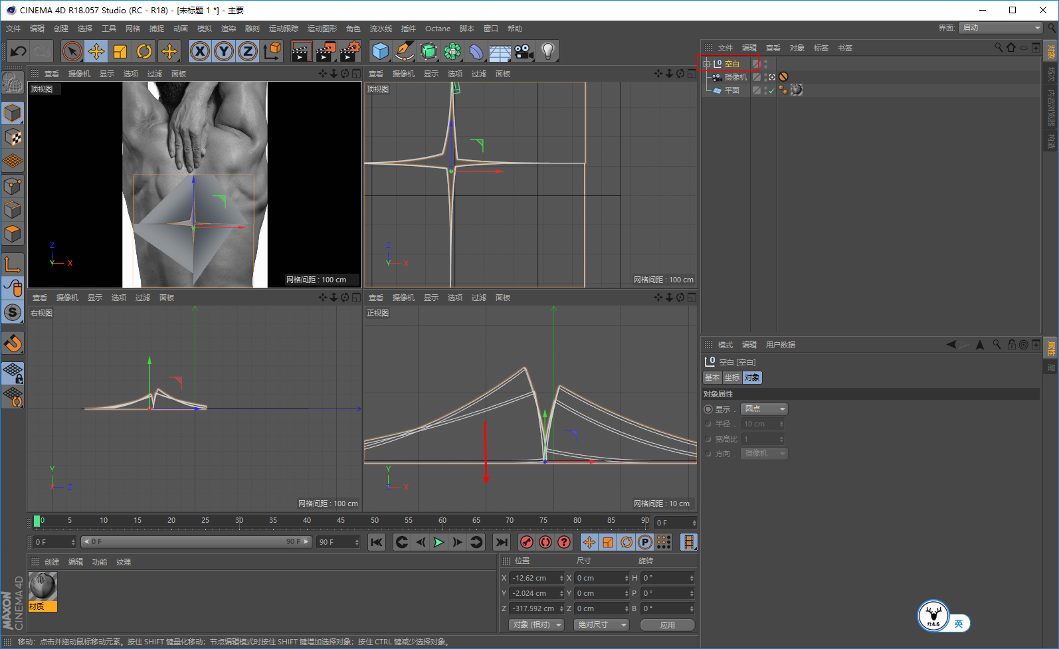The image size is (1059, 649).
Task: Click the Record Active Objects key icon
Action: point(527,542)
